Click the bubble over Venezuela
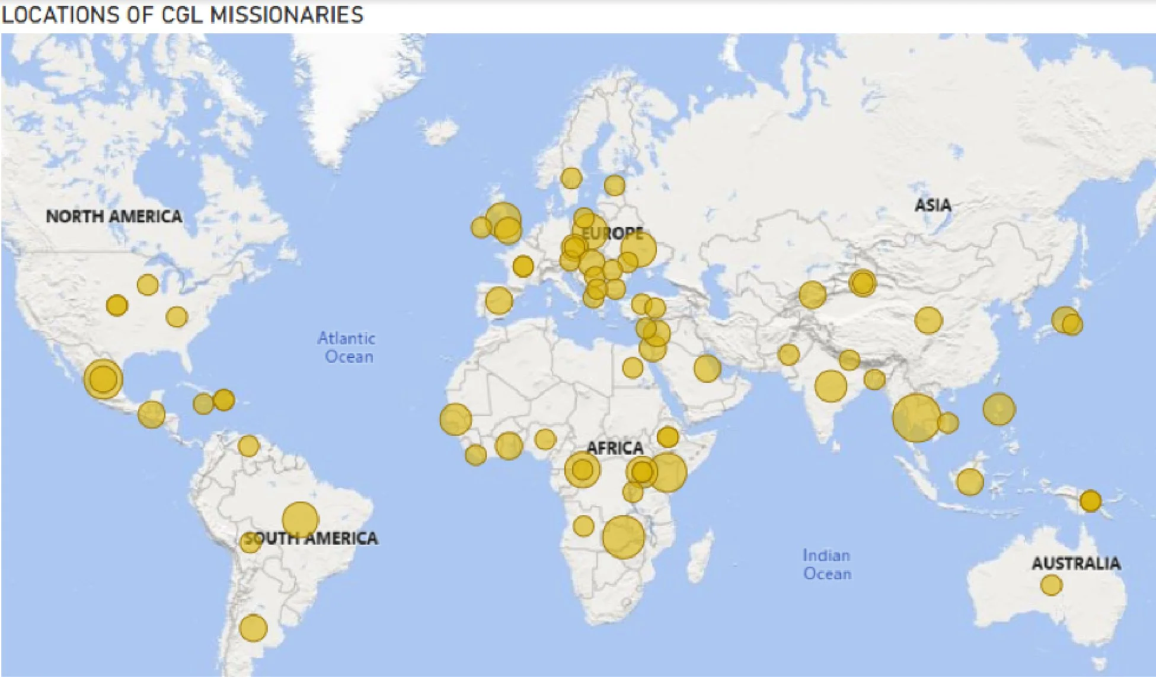This screenshot has width=1156, height=677. (248, 446)
